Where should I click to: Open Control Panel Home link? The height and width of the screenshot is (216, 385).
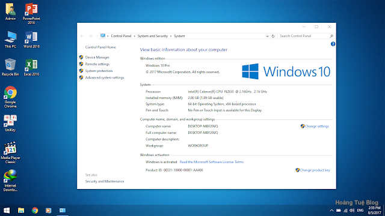tap(100, 47)
